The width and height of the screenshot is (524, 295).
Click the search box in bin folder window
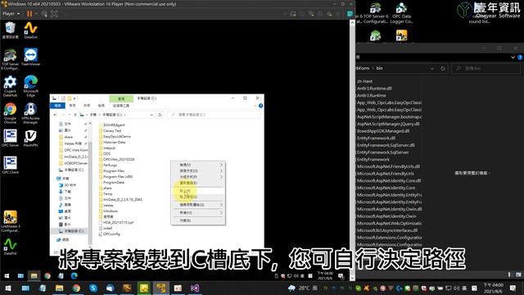[x=486, y=68]
